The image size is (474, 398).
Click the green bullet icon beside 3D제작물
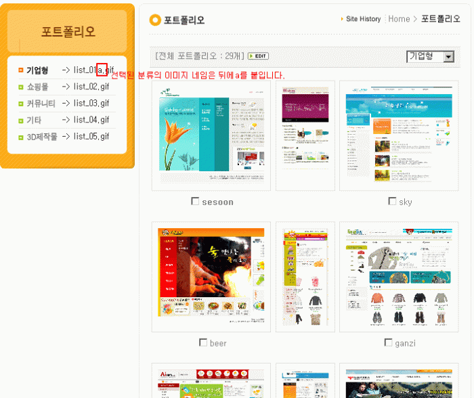(21, 137)
